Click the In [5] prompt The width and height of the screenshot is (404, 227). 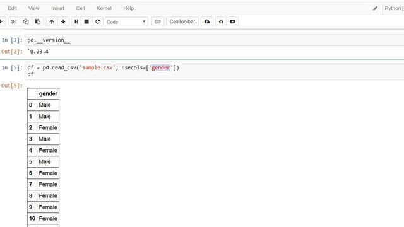12,67
